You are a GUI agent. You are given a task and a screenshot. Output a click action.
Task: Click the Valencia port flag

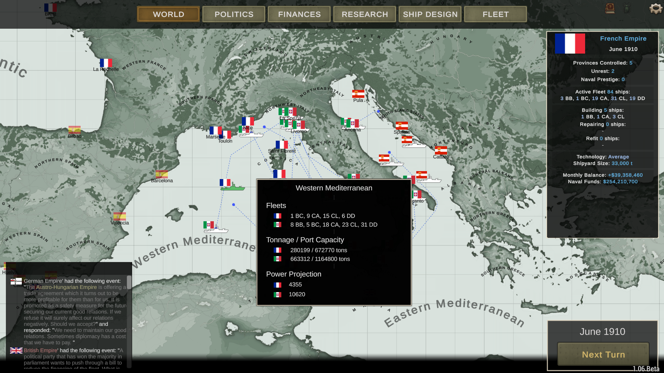coord(119,216)
